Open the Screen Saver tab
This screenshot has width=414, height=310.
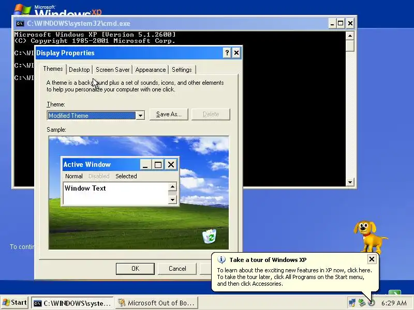coord(113,70)
